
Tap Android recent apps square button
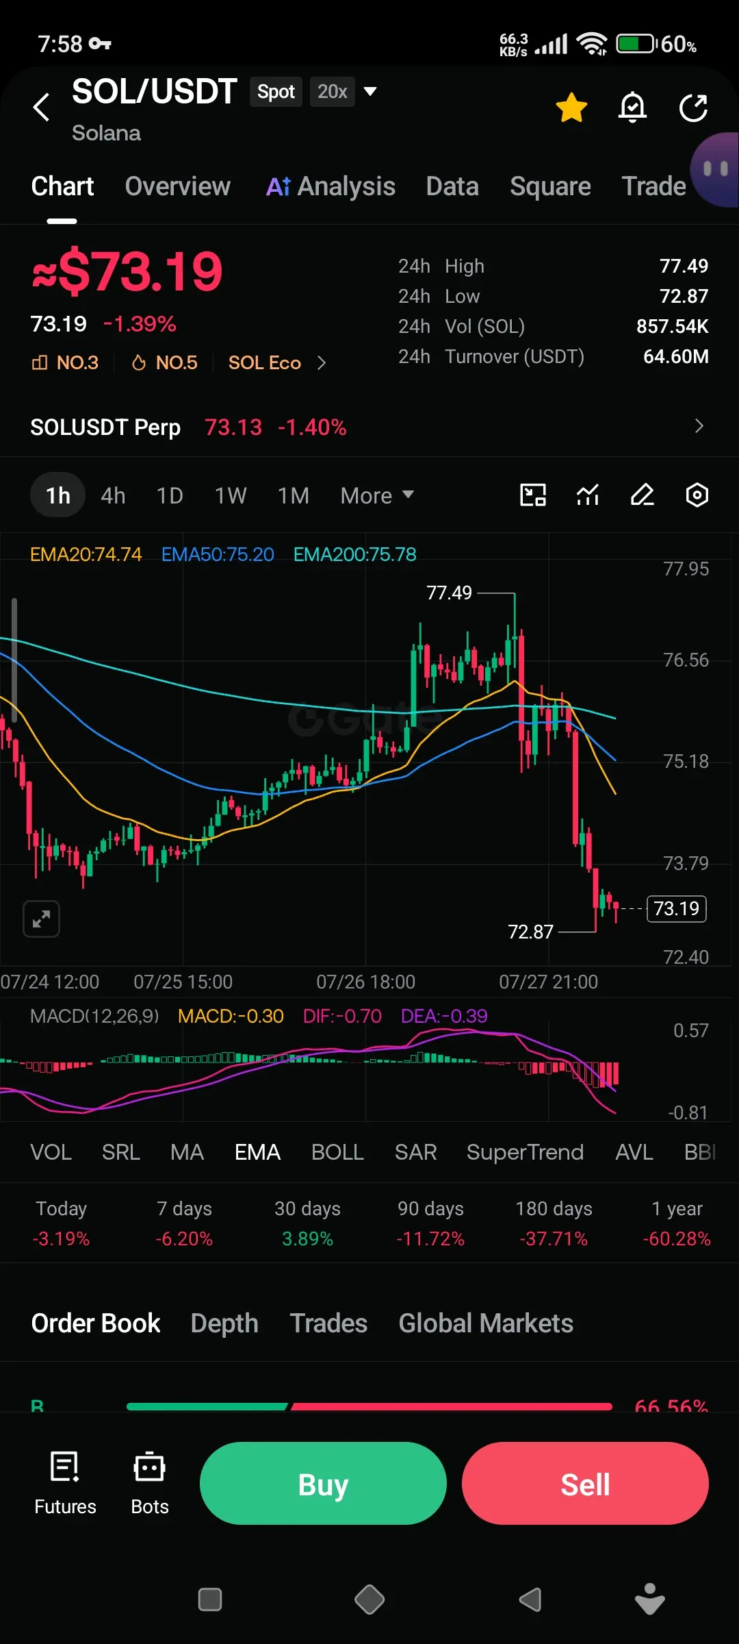coord(210,1600)
